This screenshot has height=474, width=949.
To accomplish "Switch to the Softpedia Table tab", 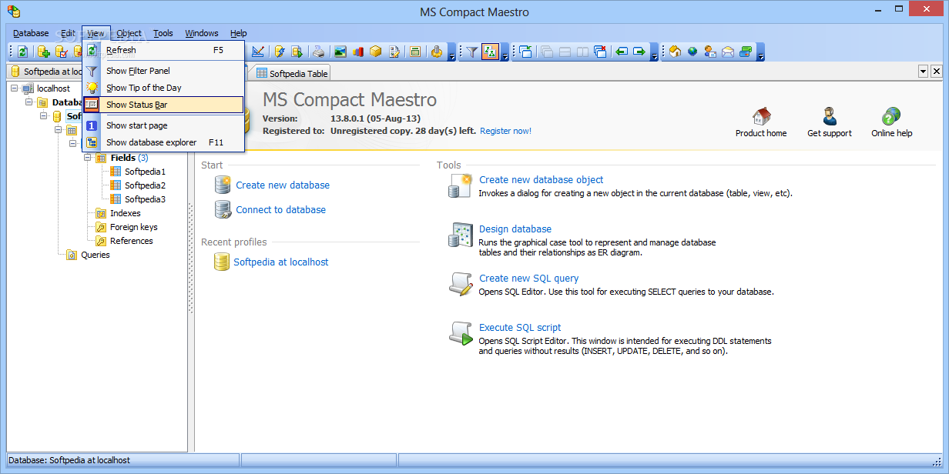I will pyautogui.click(x=292, y=73).
